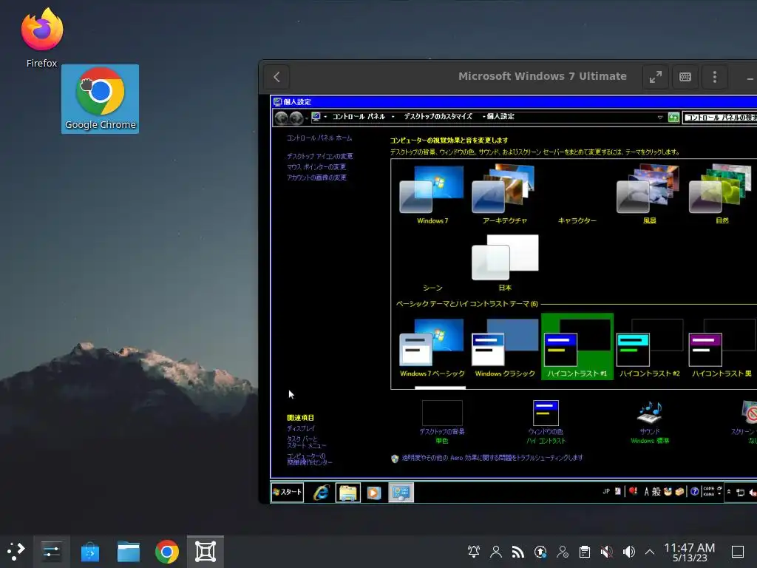Click the 個人設定 window taskbar button
The width and height of the screenshot is (757, 568).
[401, 493]
